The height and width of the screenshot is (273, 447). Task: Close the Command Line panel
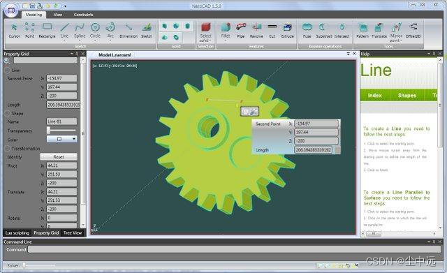pos(439,242)
